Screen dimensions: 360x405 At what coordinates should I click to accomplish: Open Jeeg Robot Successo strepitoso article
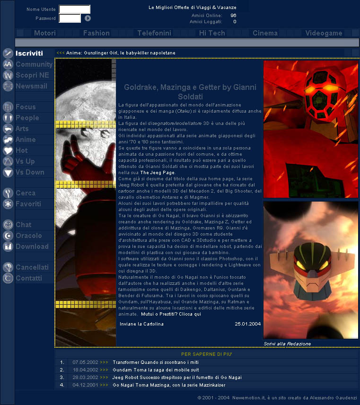pos(177,378)
